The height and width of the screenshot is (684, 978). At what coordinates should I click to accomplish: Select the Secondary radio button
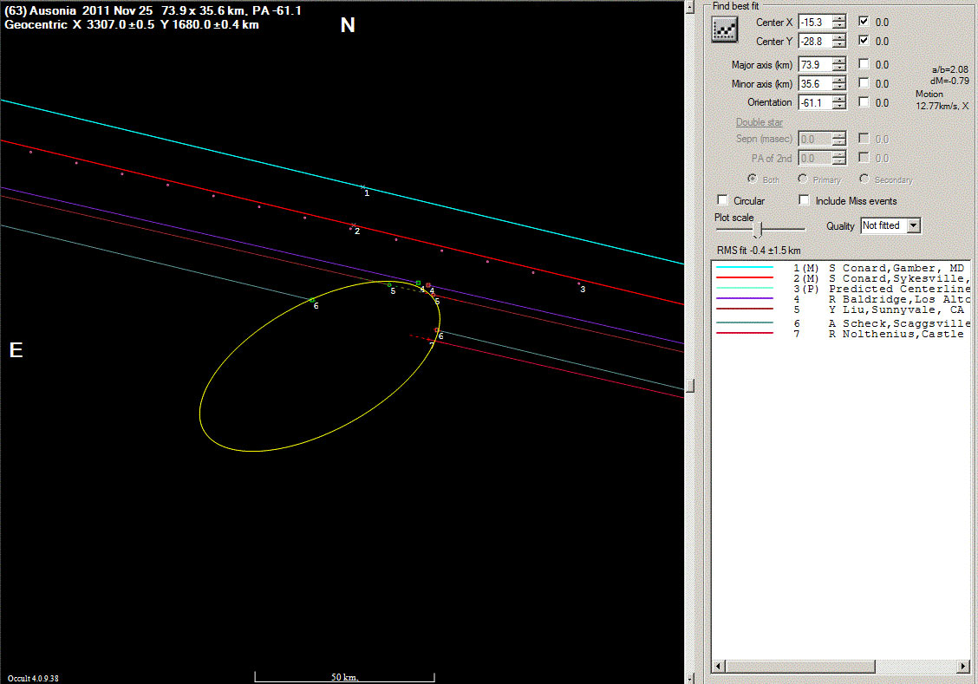coord(864,179)
